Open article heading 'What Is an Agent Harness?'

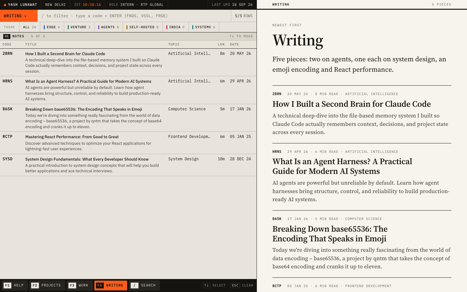point(342,166)
